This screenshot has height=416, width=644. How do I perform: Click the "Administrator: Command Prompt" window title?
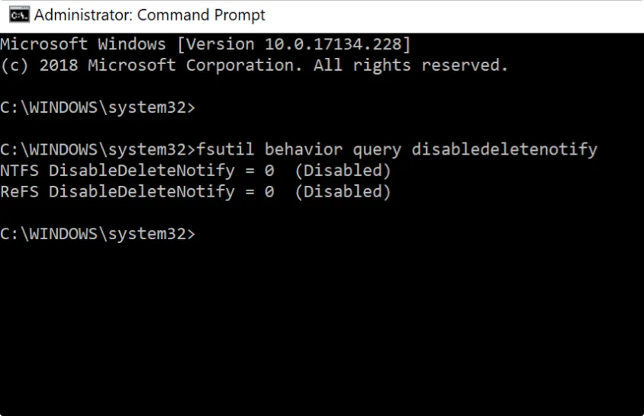click(150, 15)
